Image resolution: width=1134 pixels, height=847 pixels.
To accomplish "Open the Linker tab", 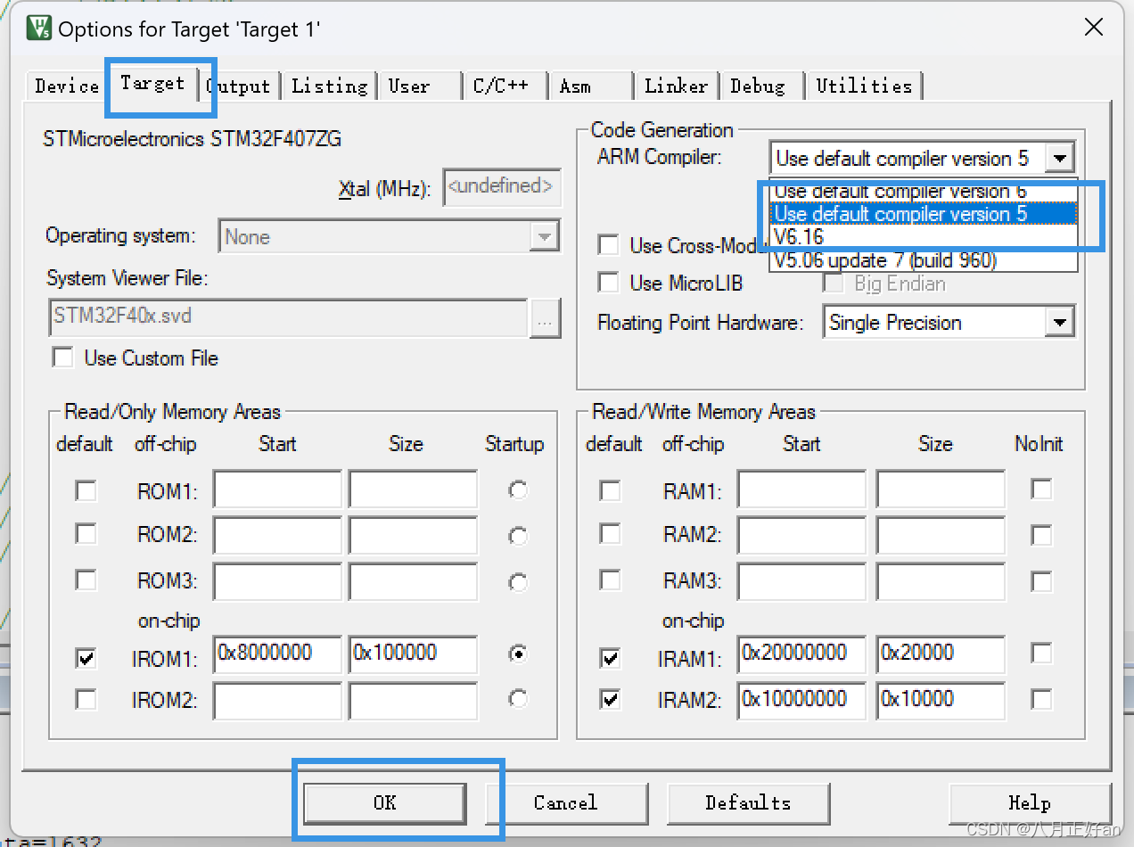I will tap(676, 86).
